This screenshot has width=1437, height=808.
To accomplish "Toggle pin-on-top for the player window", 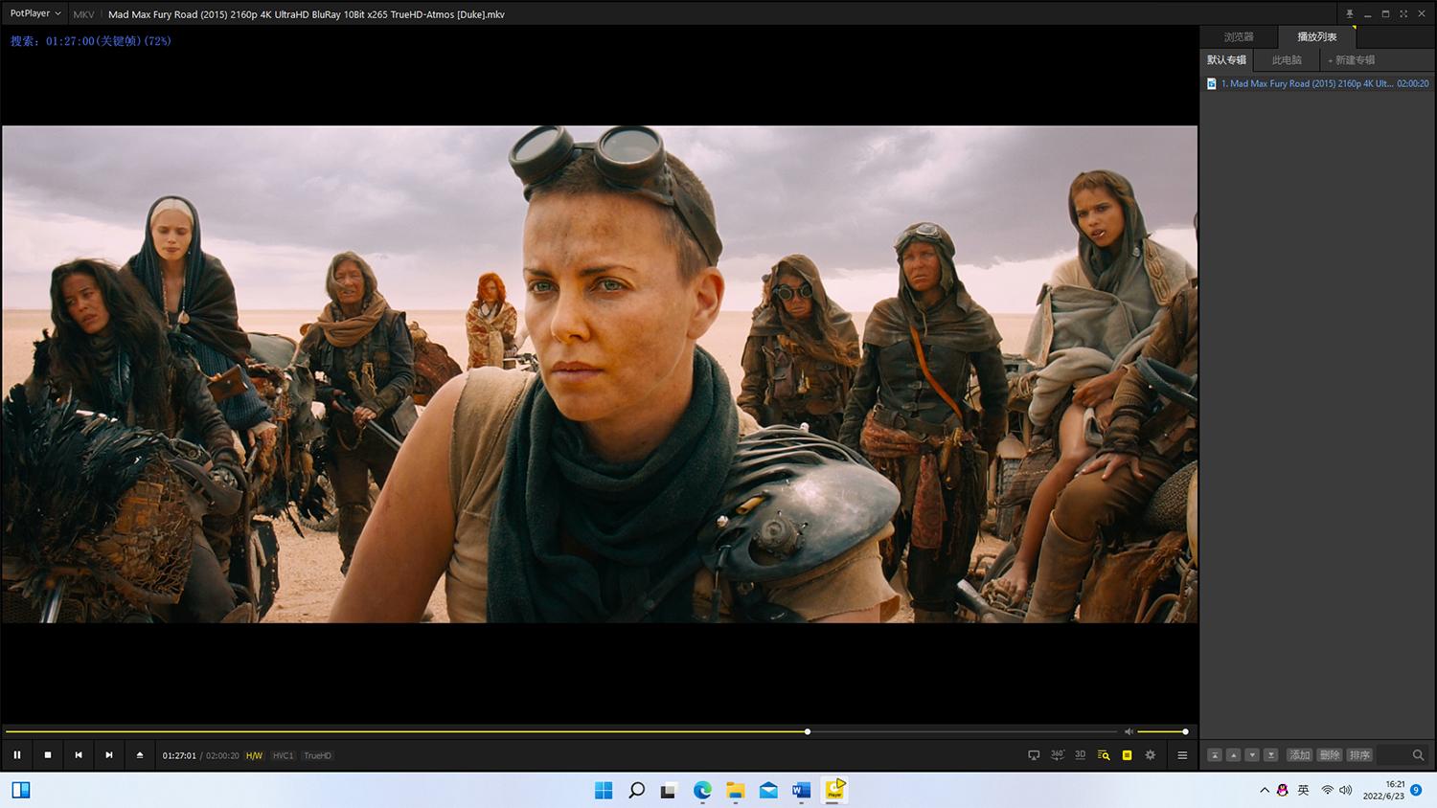I will [1350, 14].
